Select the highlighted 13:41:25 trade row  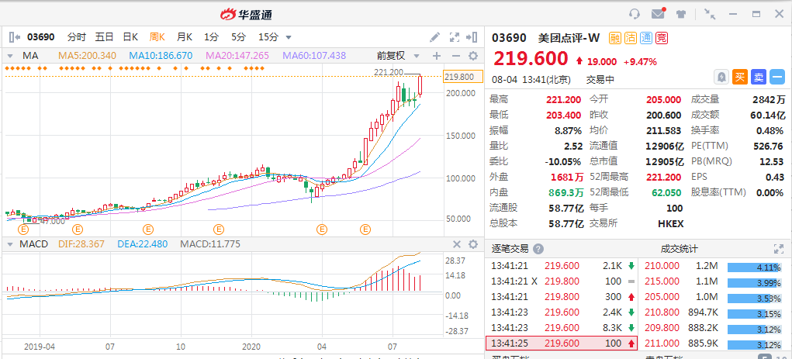click(562, 343)
